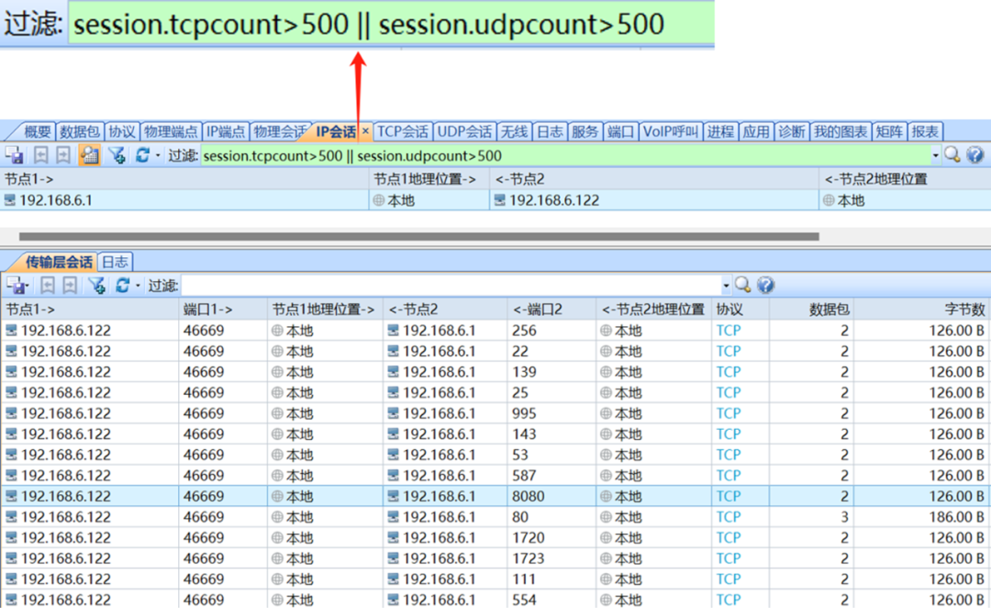Click the empty 过滤 input in lower panel
The height and width of the screenshot is (608, 991).
[450, 286]
